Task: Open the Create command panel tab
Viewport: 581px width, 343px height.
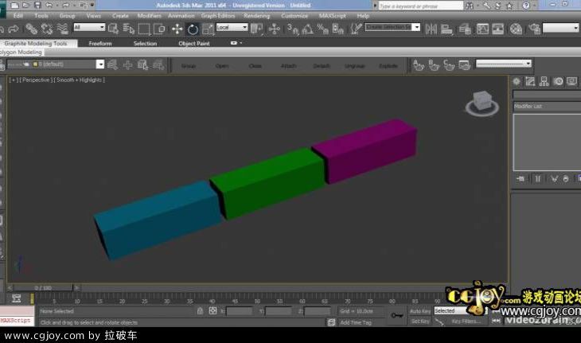Action: point(517,81)
